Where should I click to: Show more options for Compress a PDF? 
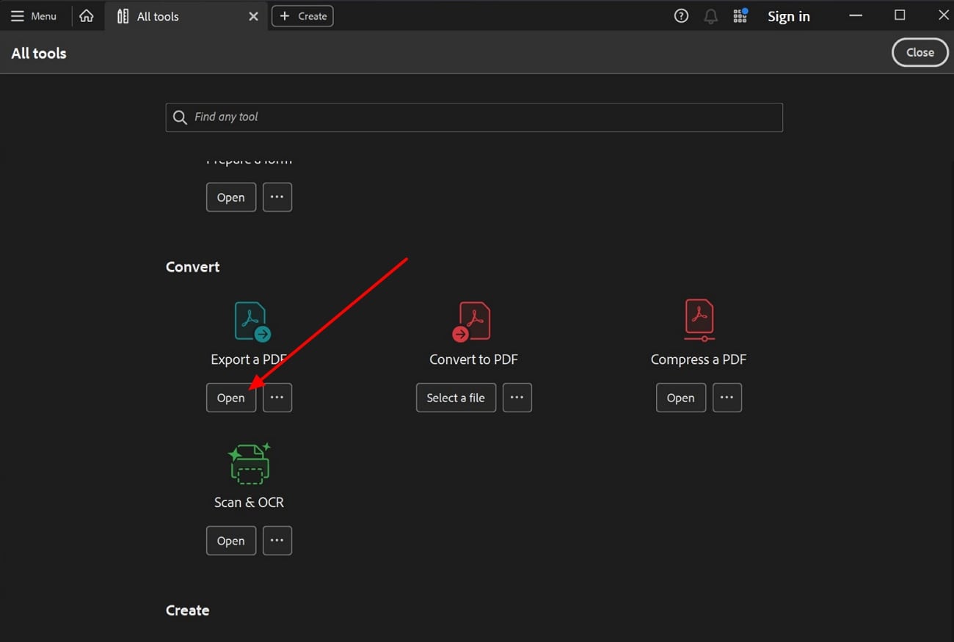[727, 398]
